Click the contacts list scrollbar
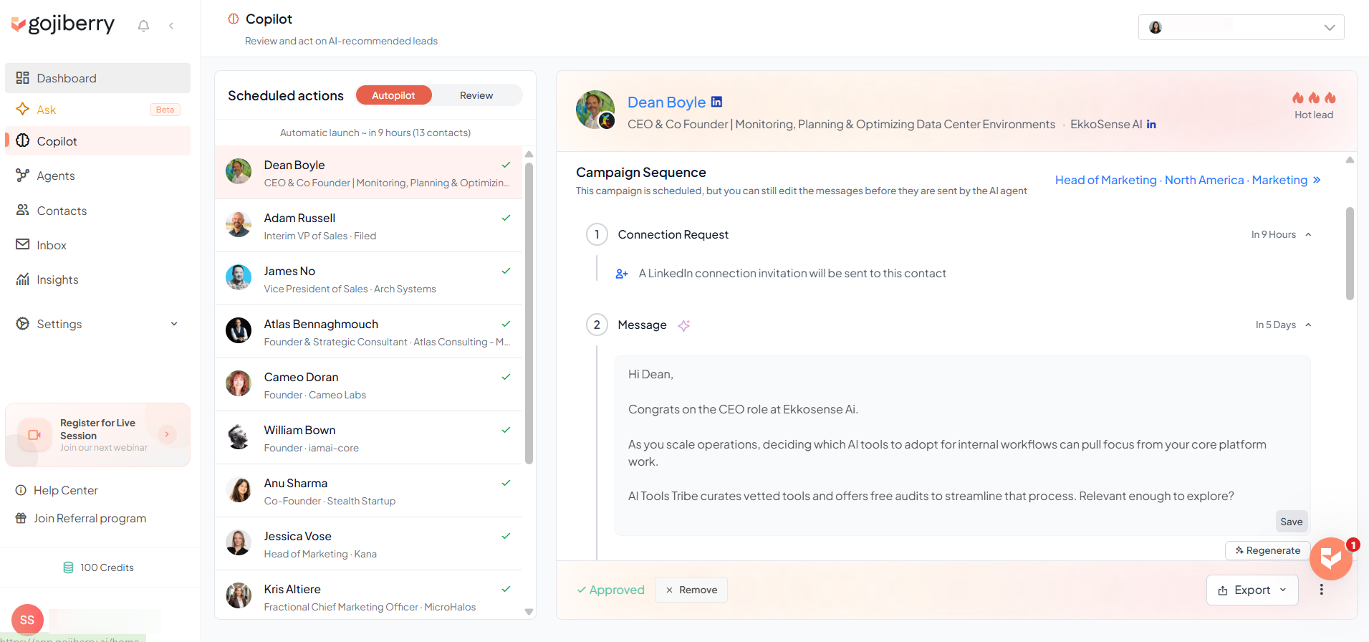 point(529,313)
